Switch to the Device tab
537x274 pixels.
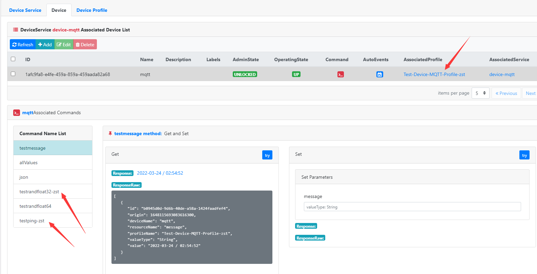(x=59, y=10)
